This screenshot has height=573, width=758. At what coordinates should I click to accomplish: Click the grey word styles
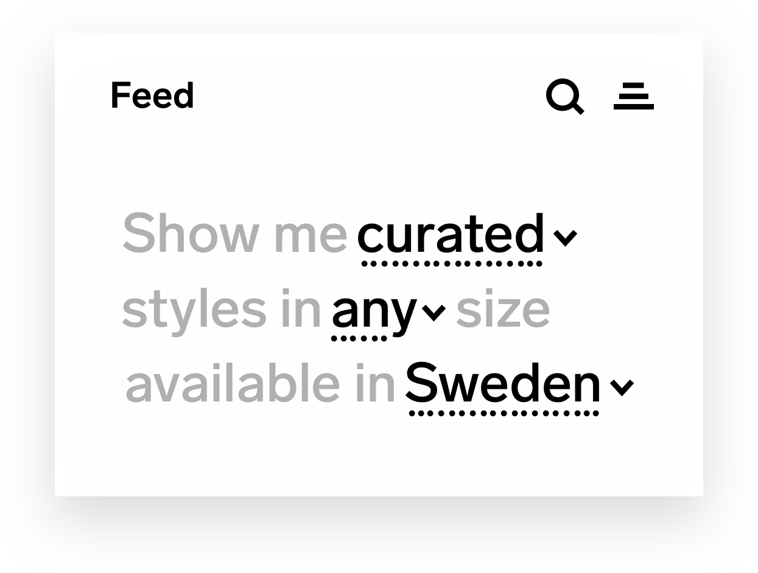tap(194, 309)
